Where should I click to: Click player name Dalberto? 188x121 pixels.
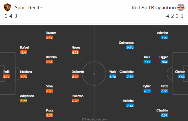coord(78,72)
